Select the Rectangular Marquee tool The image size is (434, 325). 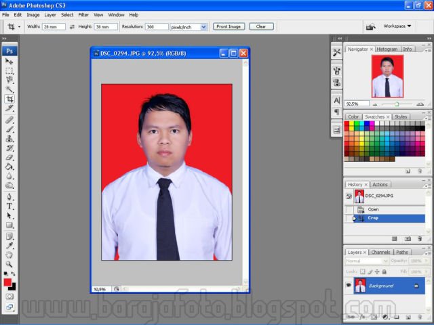coord(9,70)
